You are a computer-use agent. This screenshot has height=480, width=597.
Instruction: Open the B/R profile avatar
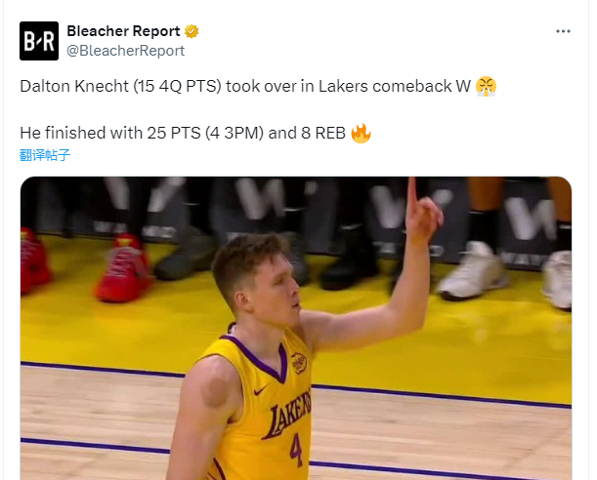click(39, 41)
